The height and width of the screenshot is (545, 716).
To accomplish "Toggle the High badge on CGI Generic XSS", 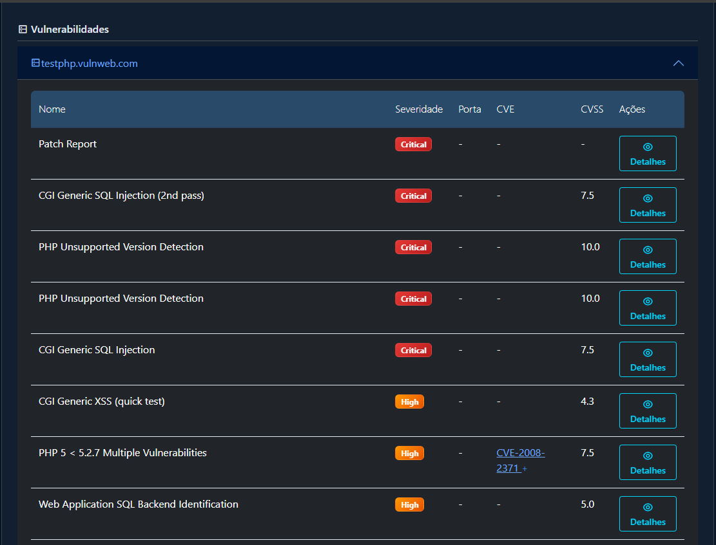I will 409,401.
